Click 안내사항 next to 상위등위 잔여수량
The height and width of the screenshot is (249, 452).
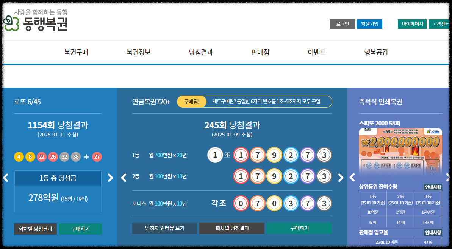click(433, 187)
